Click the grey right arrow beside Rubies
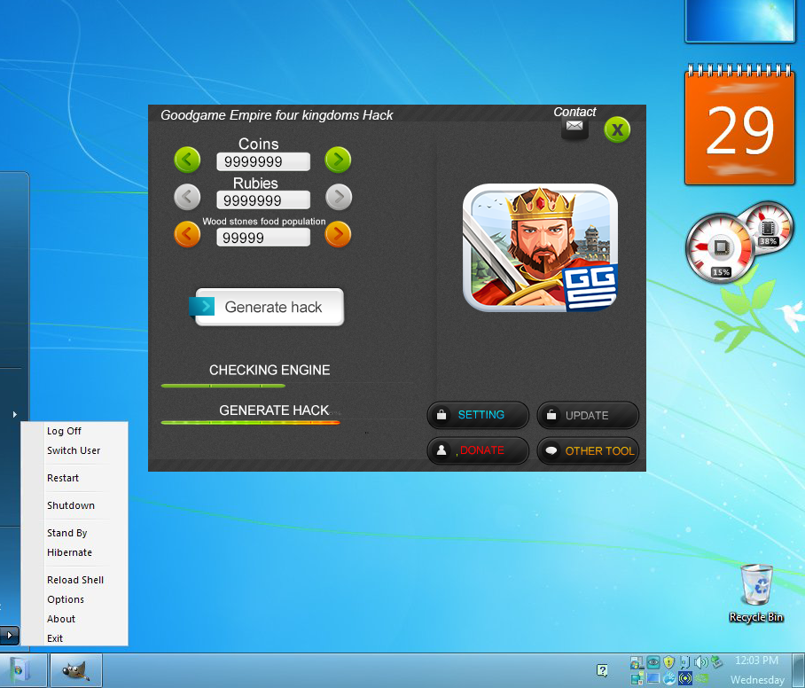This screenshot has height=688, width=805. [x=339, y=197]
